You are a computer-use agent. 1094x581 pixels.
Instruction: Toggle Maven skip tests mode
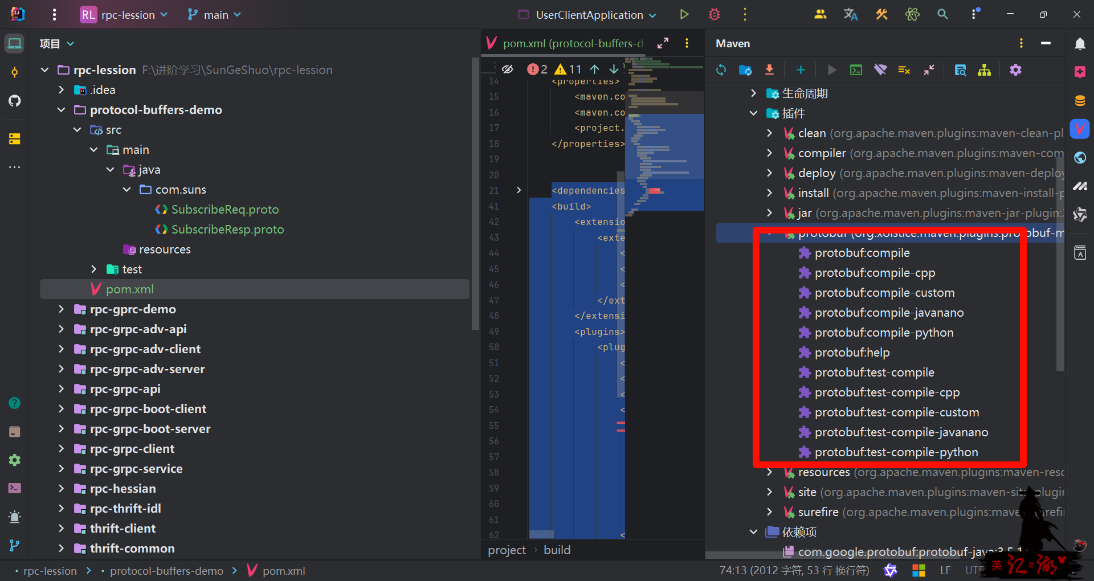[x=904, y=70]
